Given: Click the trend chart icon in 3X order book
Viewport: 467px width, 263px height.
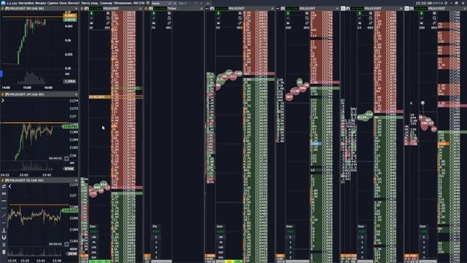Looking at the screenshot, I should click(x=91, y=18).
